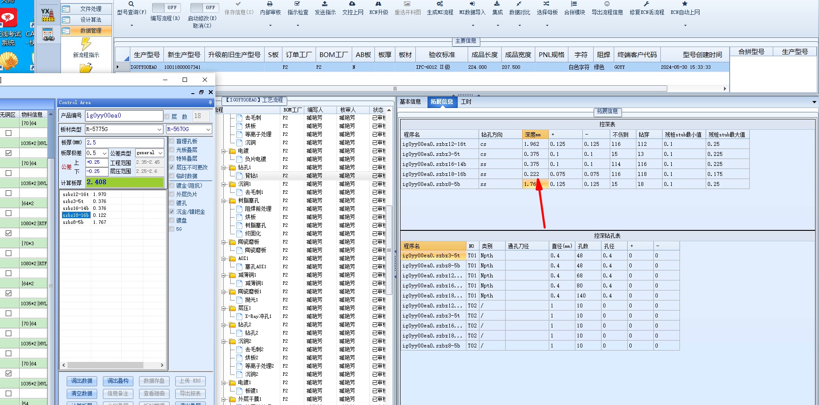Click the 集成 toolbar icon
Image resolution: width=819 pixels, height=405 pixels.
(x=497, y=4)
